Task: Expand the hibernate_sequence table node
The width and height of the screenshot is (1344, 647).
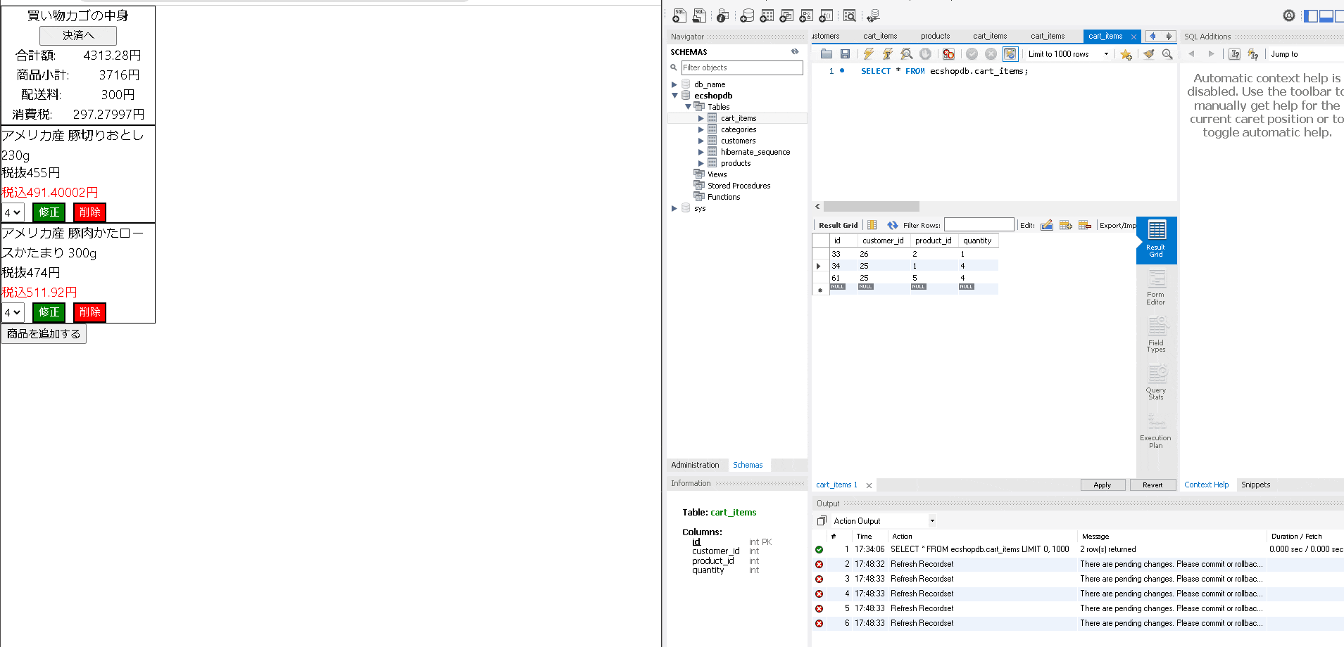Action: click(701, 152)
